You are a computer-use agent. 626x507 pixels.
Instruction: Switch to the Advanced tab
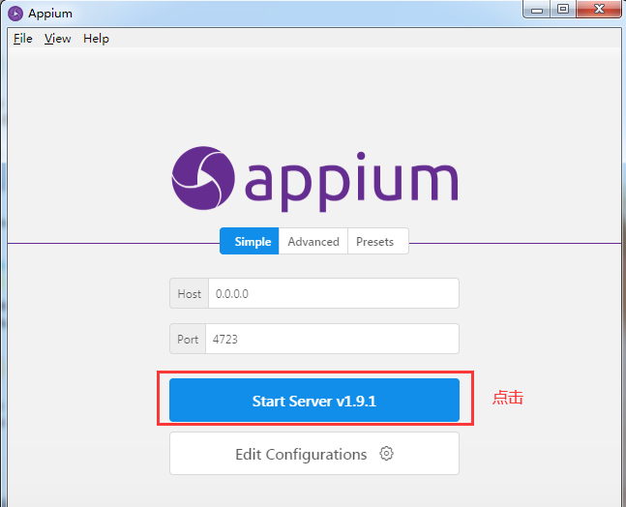(313, 241)
